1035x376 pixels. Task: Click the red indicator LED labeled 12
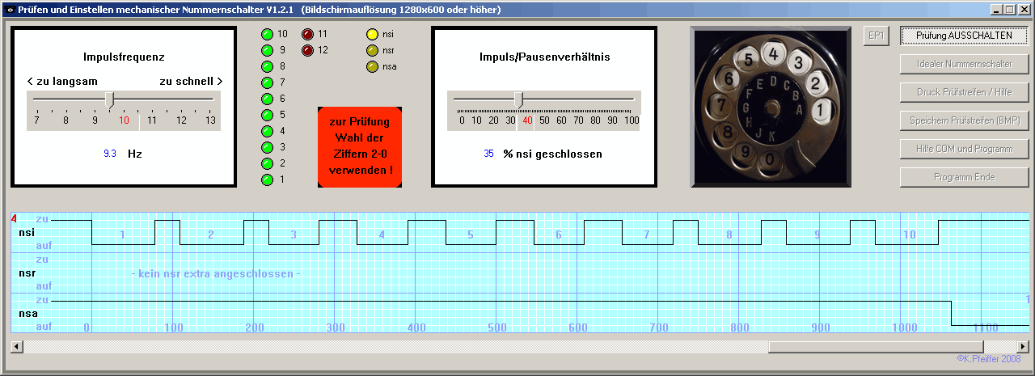coord(307,51)
